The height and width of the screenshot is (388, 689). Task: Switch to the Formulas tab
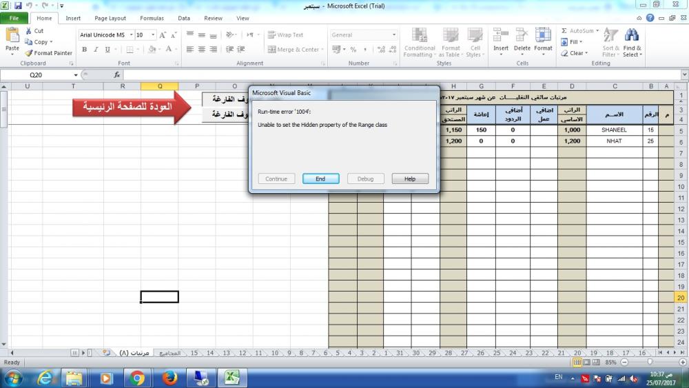[152, 18]
